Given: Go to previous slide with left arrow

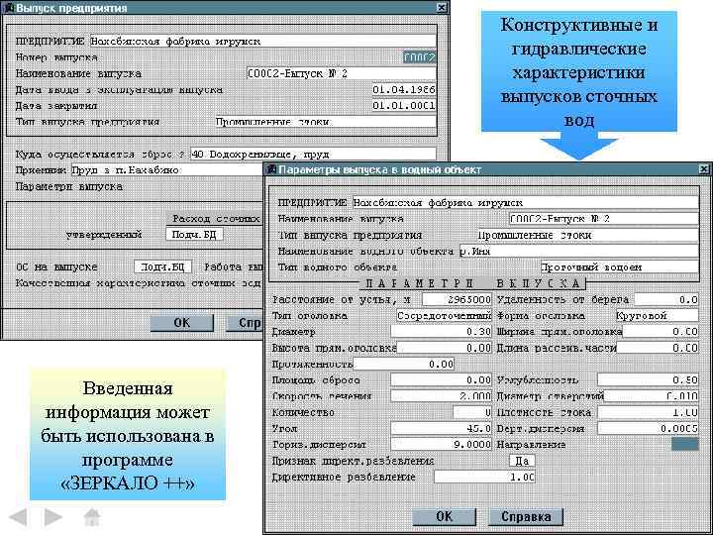Looking at the screenshot, I should 19,517.
